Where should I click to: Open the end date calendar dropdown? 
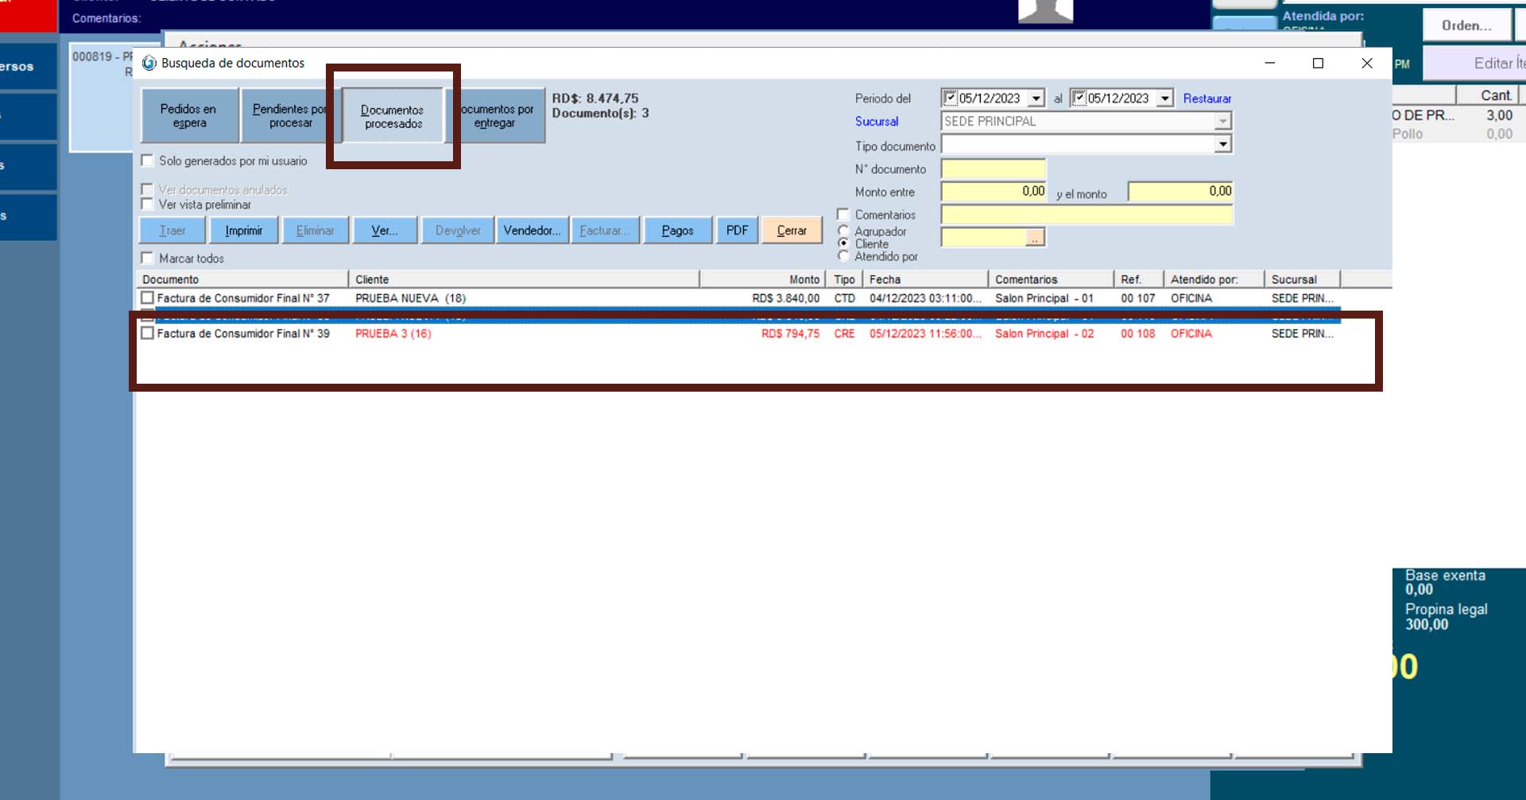(x=1164, y=99)
